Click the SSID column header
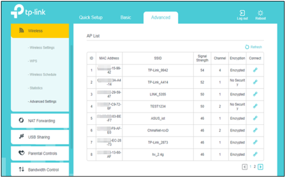Viewport: 286px width, 178px height. [158, 58]
